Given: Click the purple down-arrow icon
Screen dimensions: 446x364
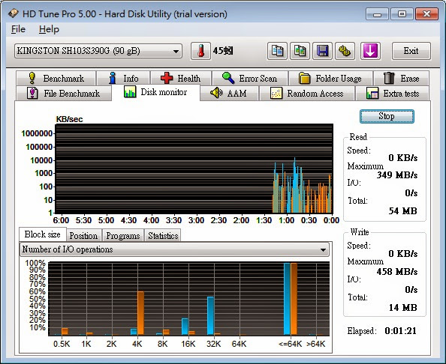Looking at the screenshot, I should 370,51.
